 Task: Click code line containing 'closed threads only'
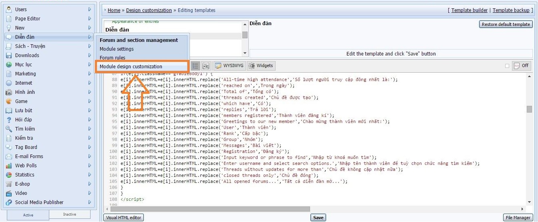click(220, 175)
